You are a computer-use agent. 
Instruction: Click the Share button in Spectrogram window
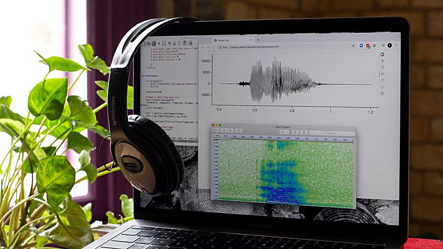point(238,130)
